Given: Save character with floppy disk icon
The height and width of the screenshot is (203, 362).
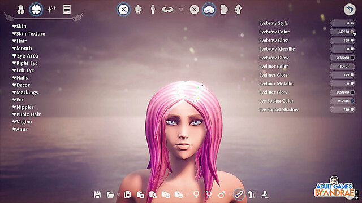Looking at the screenshot, I should 97,195.
